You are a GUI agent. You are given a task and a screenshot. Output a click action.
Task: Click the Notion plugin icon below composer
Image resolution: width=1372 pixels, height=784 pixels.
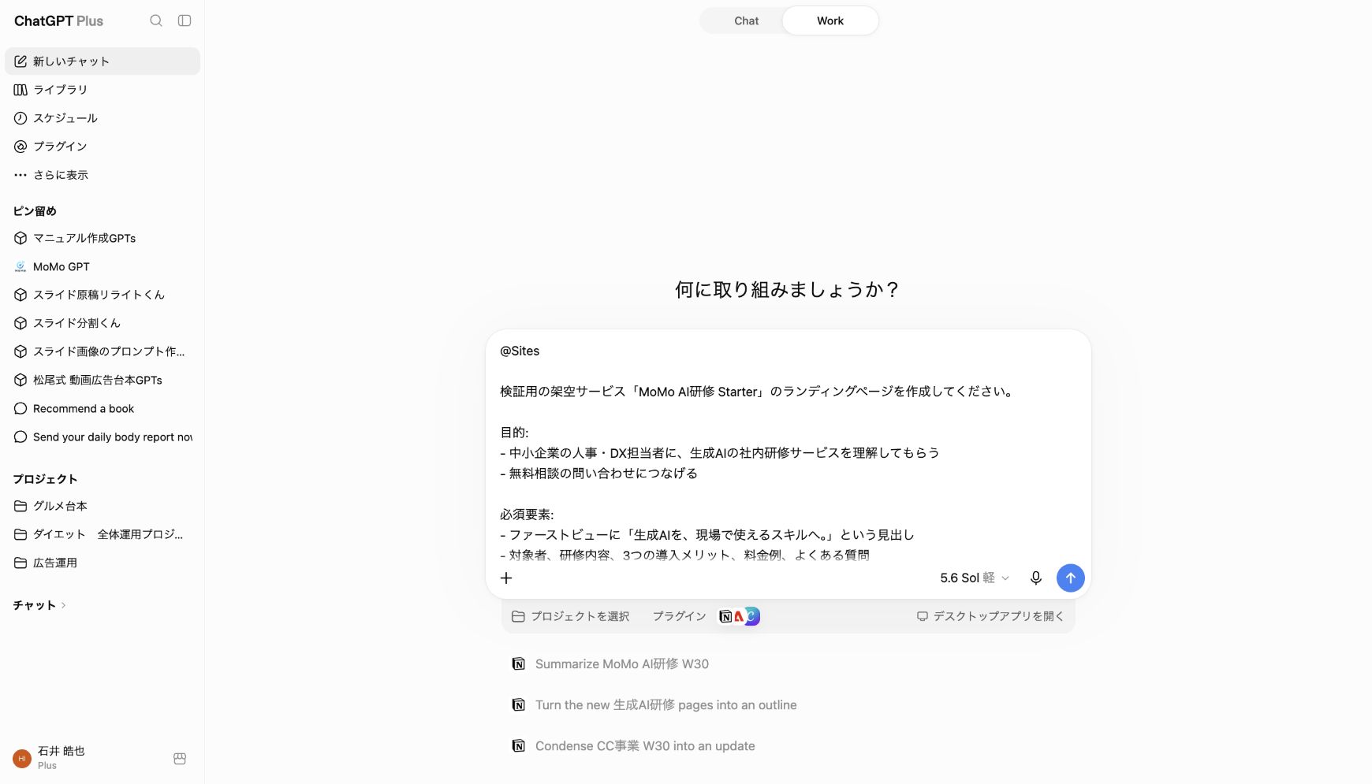point(725,616)
